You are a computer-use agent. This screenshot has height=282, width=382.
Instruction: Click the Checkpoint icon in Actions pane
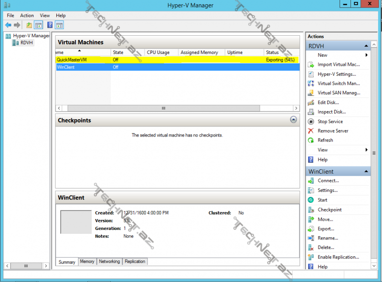pos(311,209)
